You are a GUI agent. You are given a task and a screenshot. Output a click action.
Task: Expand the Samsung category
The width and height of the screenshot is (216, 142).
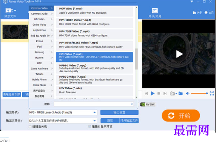click(x=41, y=52)
